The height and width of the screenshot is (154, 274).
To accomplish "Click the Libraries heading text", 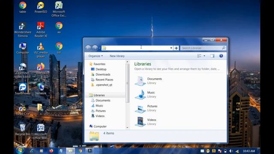I will (143, 64).
